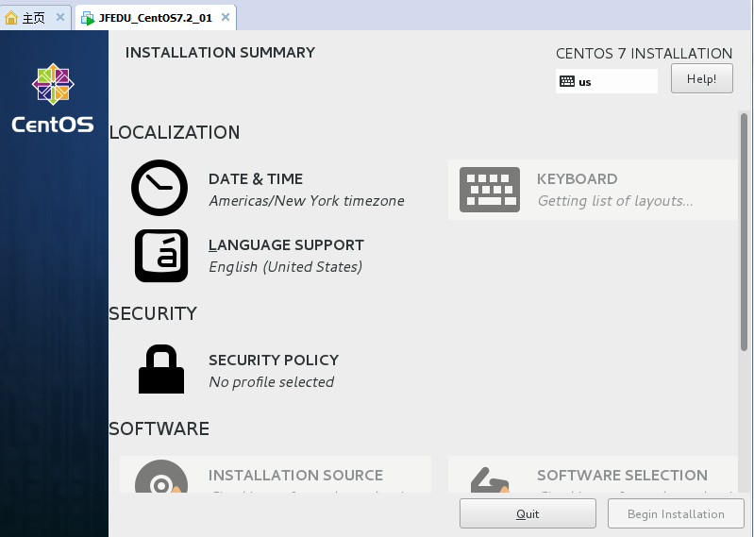Image resolution: width=754 pixels, height=537 pixels.
Task: Open the DATE & TIME settings
Action: [x=275, y=190]
